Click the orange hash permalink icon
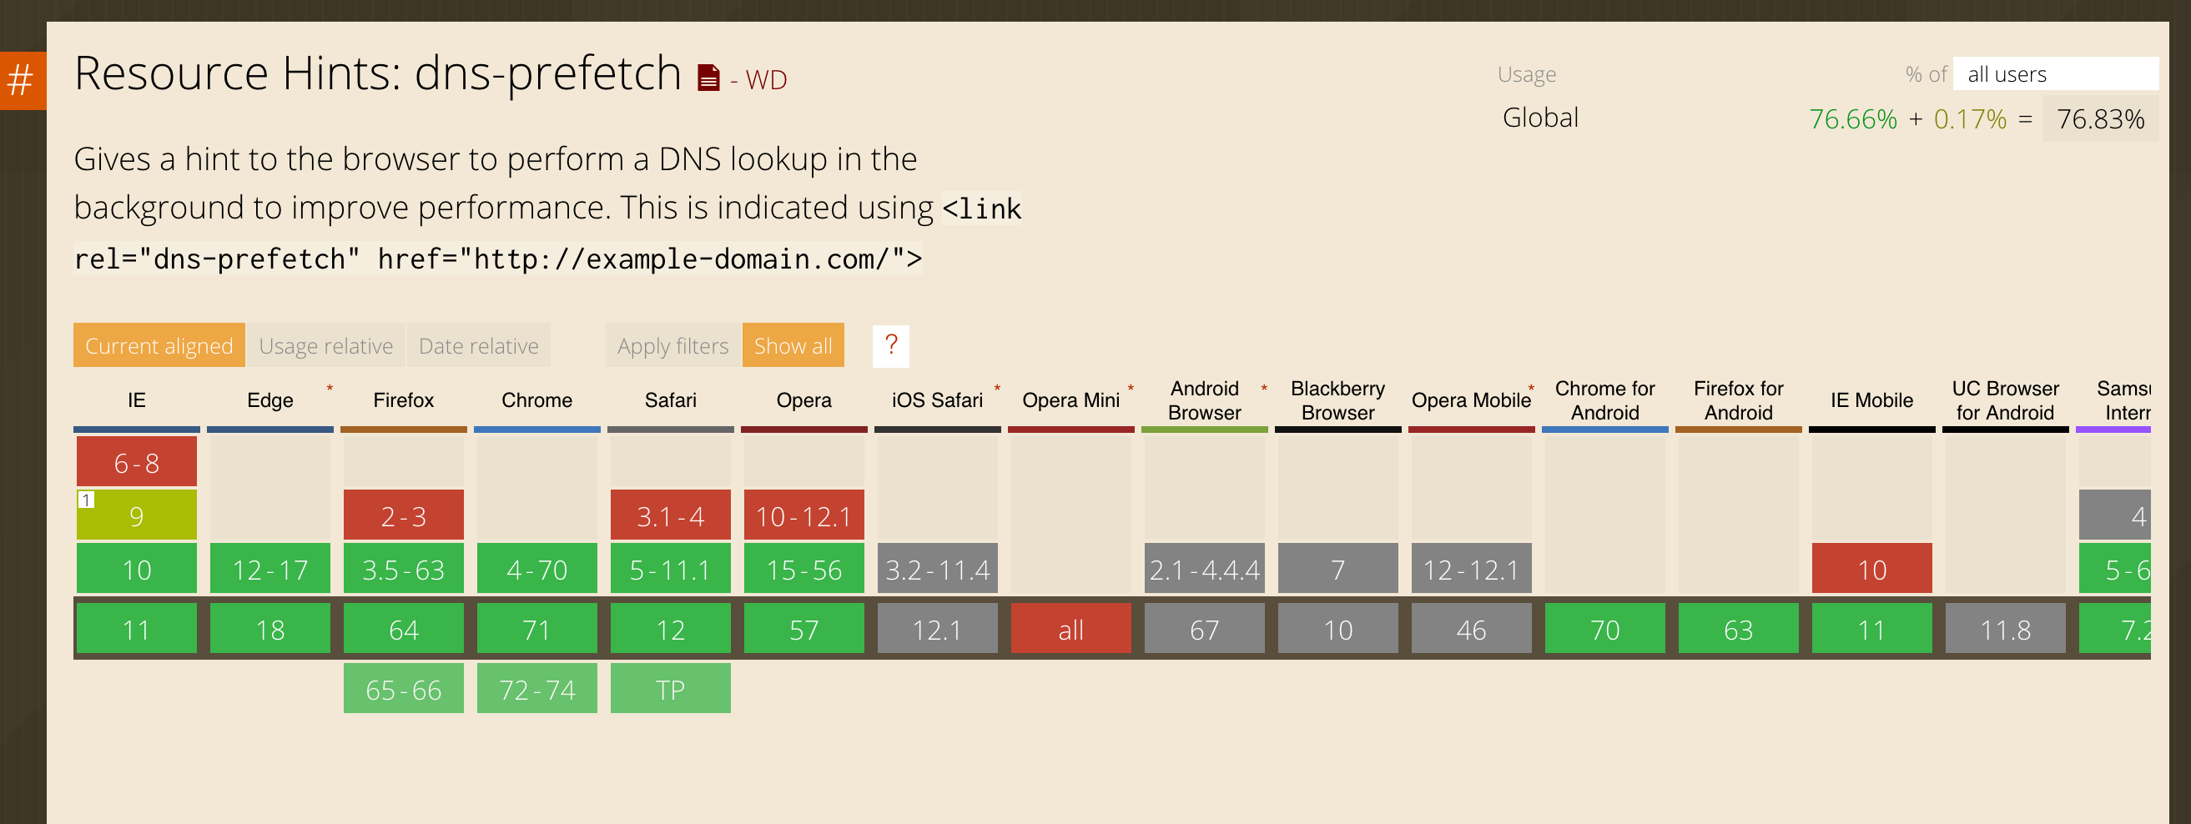The image size is (2191, 824). [23, 81]
